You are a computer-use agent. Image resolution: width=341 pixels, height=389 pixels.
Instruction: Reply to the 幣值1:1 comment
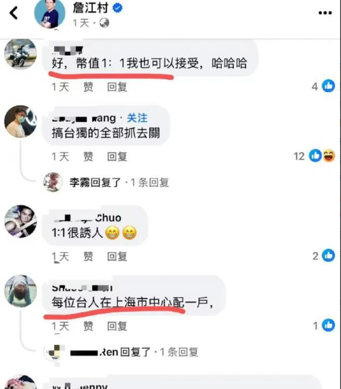[117, 87]
